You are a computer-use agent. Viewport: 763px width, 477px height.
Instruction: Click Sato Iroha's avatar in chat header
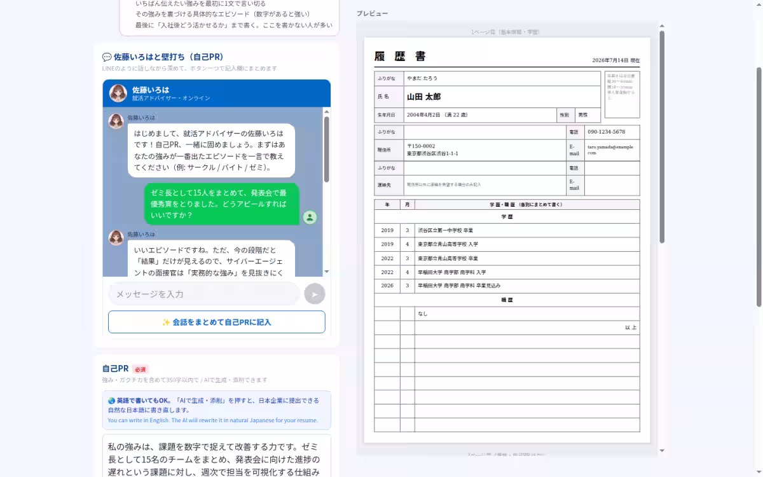point(118,93)
